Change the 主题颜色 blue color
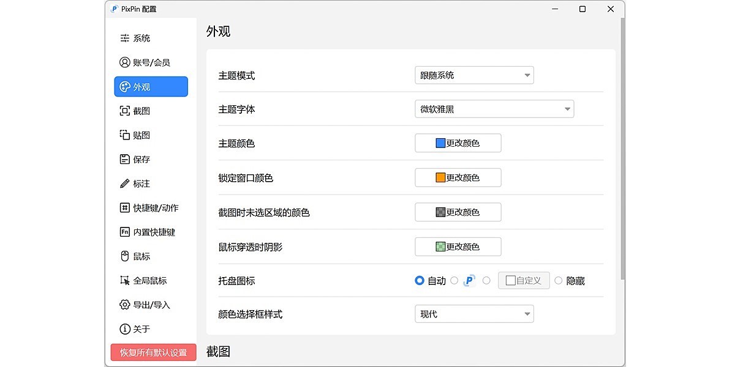 click(458, 143)
